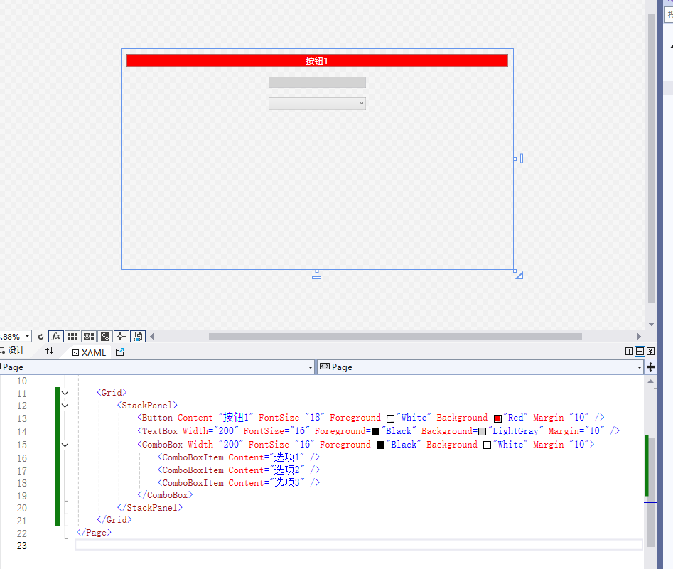Collapse the Grid element on line 11
The width and height of the screenshot is (673, 569).
(65, 393)
